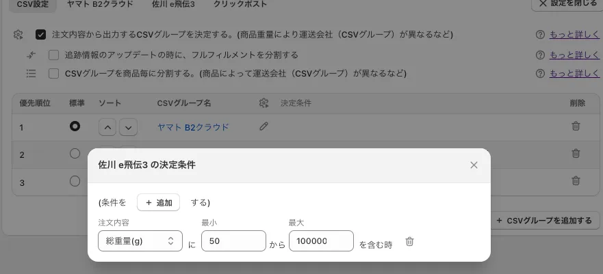
Task: Click the gear icon in 決定条件 column header
Action: point(264,103)
